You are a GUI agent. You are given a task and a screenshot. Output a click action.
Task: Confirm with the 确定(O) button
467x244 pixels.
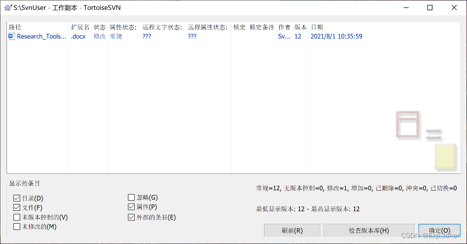439,230
